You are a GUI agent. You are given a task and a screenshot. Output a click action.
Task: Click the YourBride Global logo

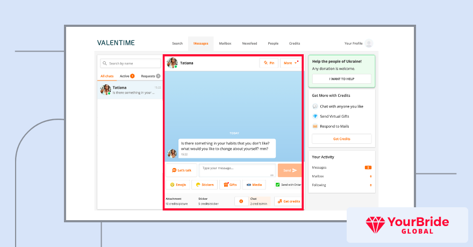(407, 225)
